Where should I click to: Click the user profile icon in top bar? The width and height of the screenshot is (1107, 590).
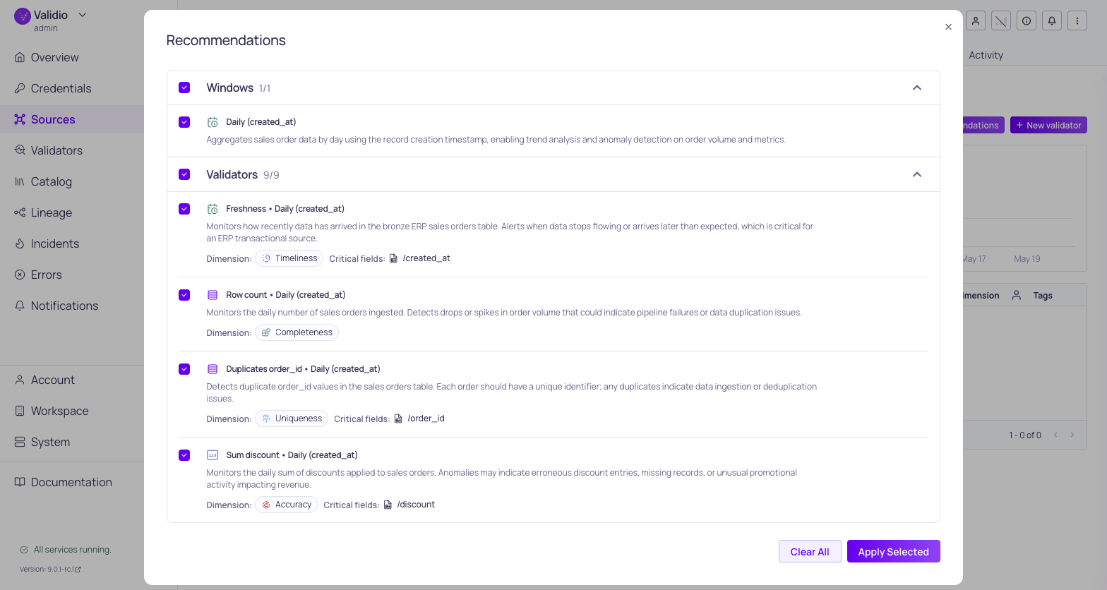tap(976, 20)
